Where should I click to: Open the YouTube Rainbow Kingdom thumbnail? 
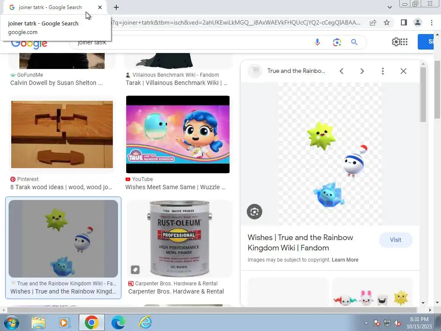178,134
